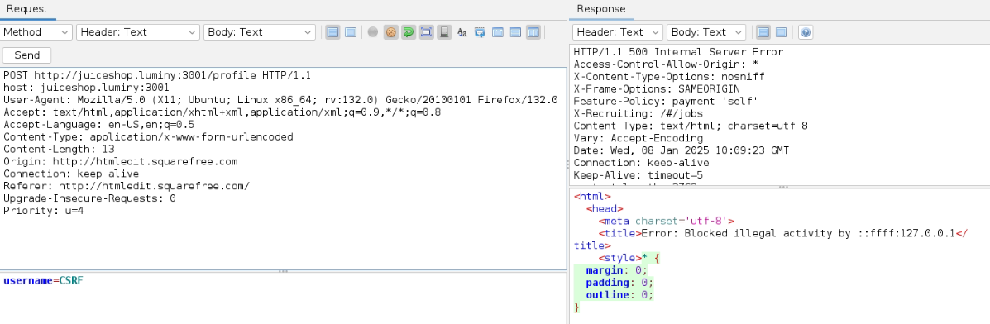Toggle the accept cookies icon

(391, 32)
